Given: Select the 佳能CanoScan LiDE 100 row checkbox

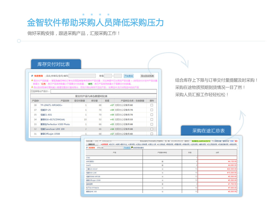Looking at the screenshot, I should point(152,129).
